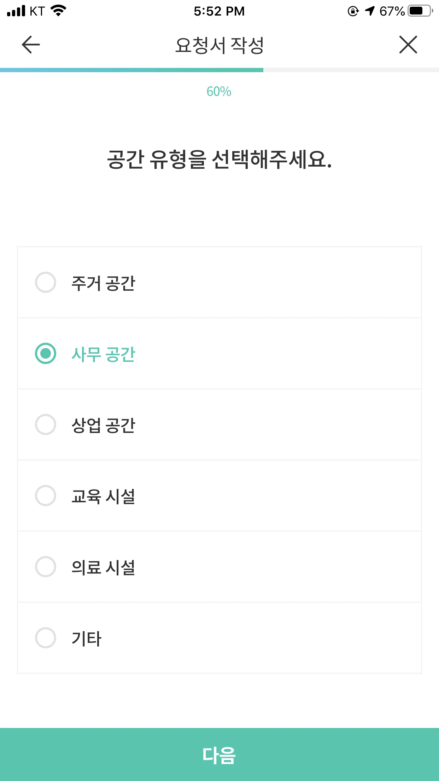Screen dimensions: 439x781
Task: Tap the 의료 시설 option label
Action: pos(103,568)
